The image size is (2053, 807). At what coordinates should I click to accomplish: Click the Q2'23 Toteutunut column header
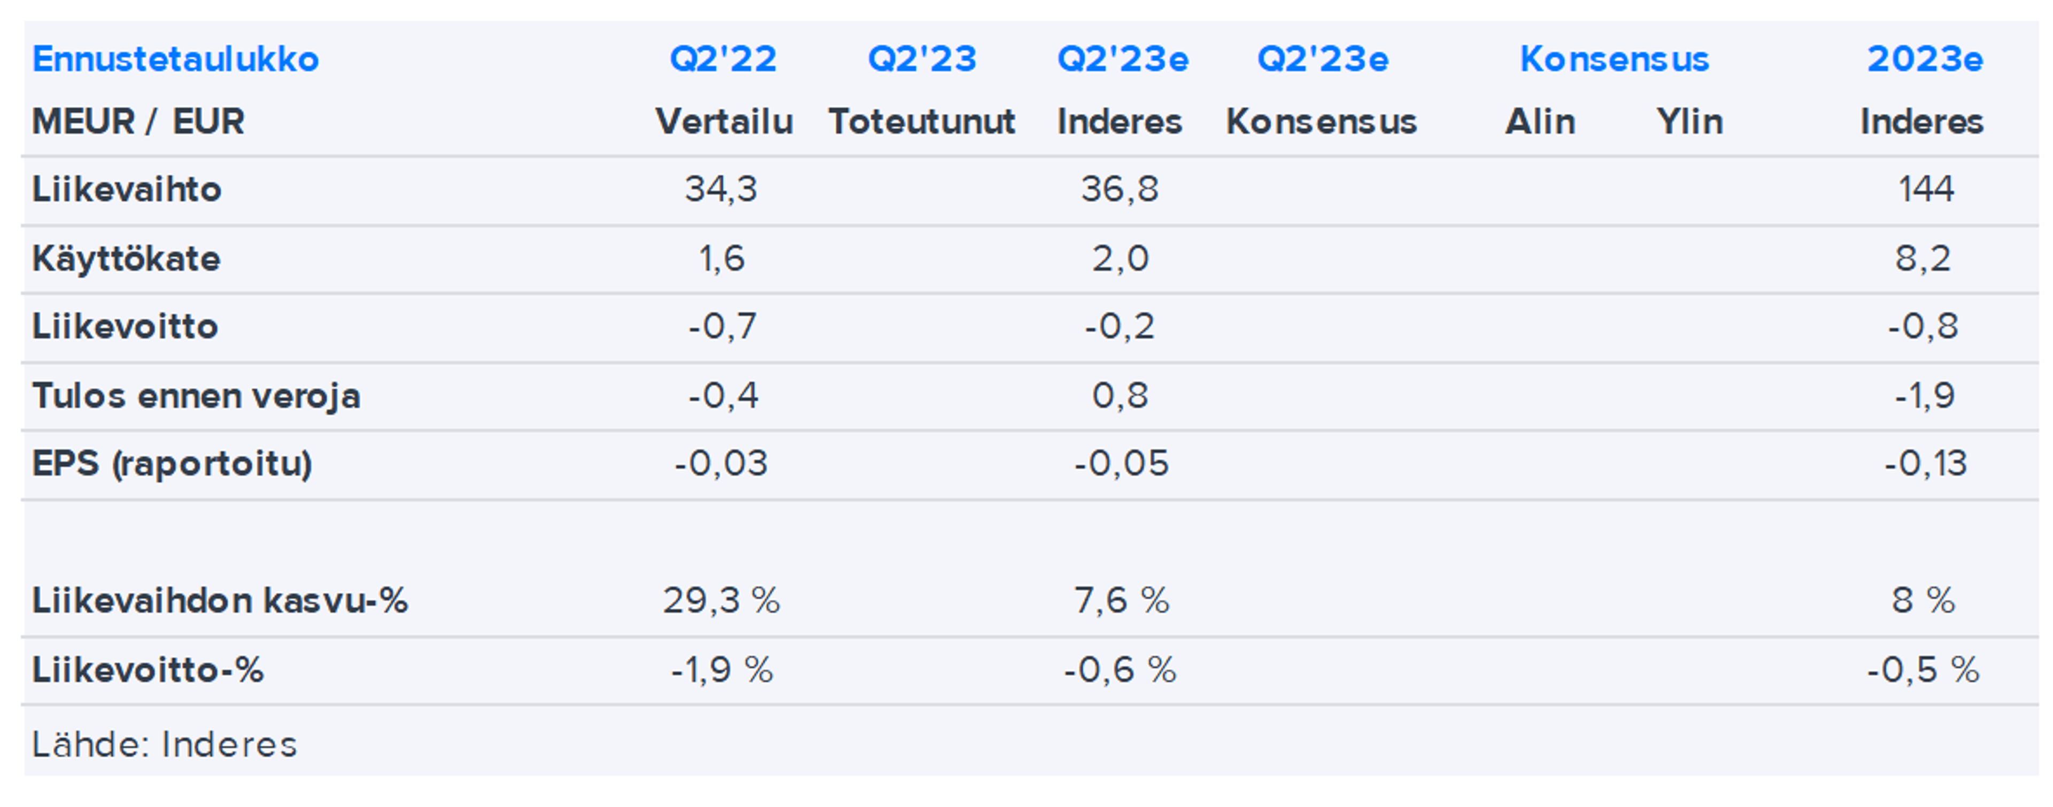(921, 60)
